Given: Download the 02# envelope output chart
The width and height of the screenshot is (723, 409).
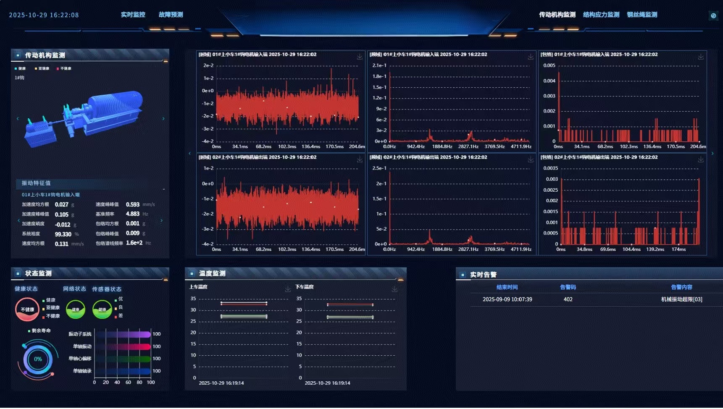Looking at the screenshot, I should [x=701, y=159].
